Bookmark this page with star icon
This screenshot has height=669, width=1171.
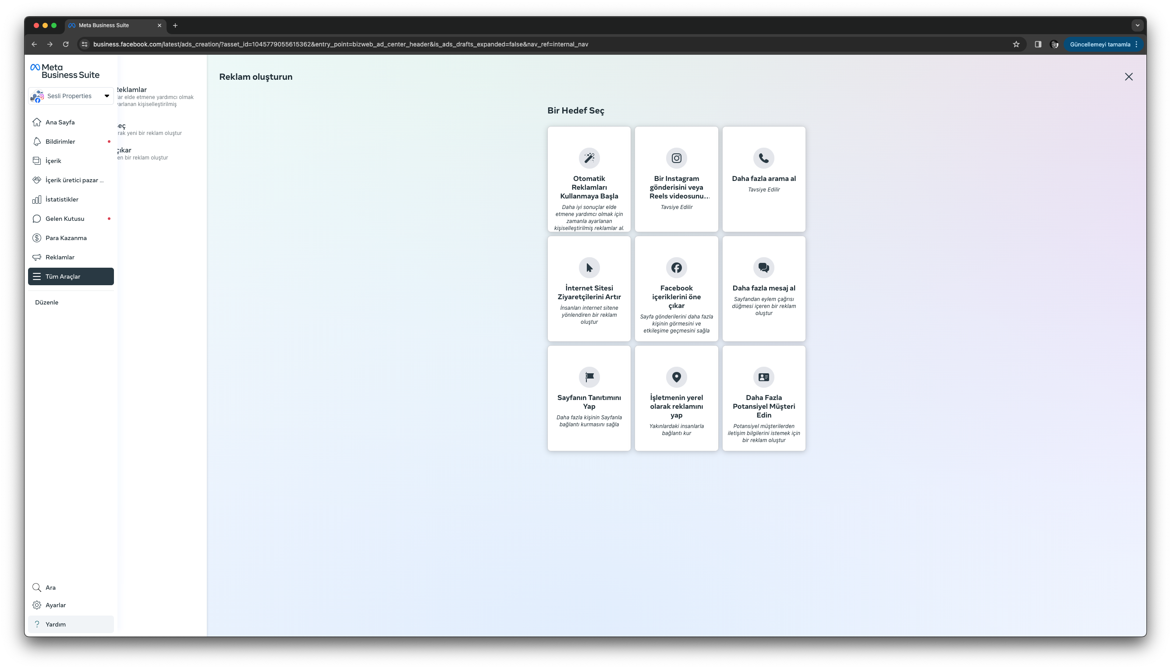(1016, 45)
